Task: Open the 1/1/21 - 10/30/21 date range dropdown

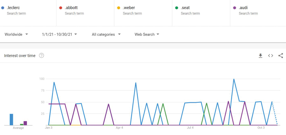Action: click(x=60, y=34)
